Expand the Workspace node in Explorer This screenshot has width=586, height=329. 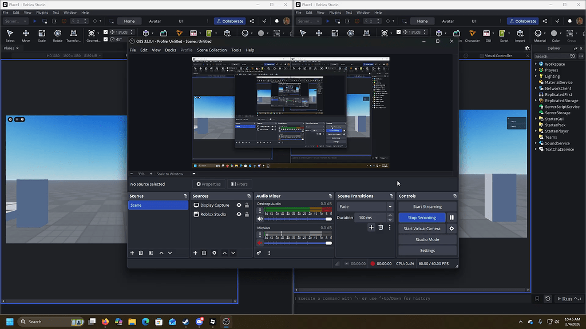(x=536, y=64)
